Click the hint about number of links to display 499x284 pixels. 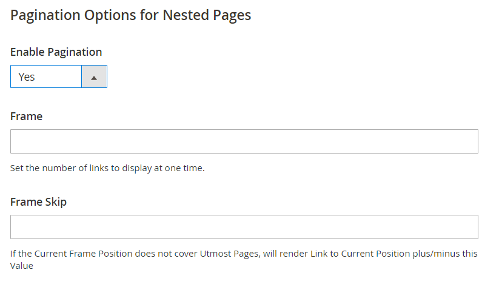tap(107, 168)
